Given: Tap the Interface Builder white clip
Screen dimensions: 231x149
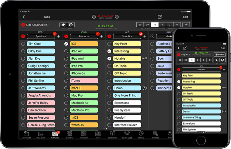Looking at the screenshot, I should [x=127, y=125].
